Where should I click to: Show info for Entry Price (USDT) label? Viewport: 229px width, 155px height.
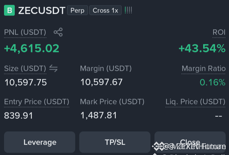coord(37,102)
